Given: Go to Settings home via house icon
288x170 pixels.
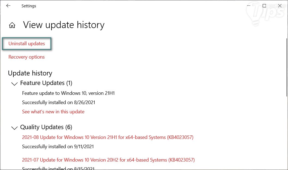Looking at the screenshot, I should [12, 25].
